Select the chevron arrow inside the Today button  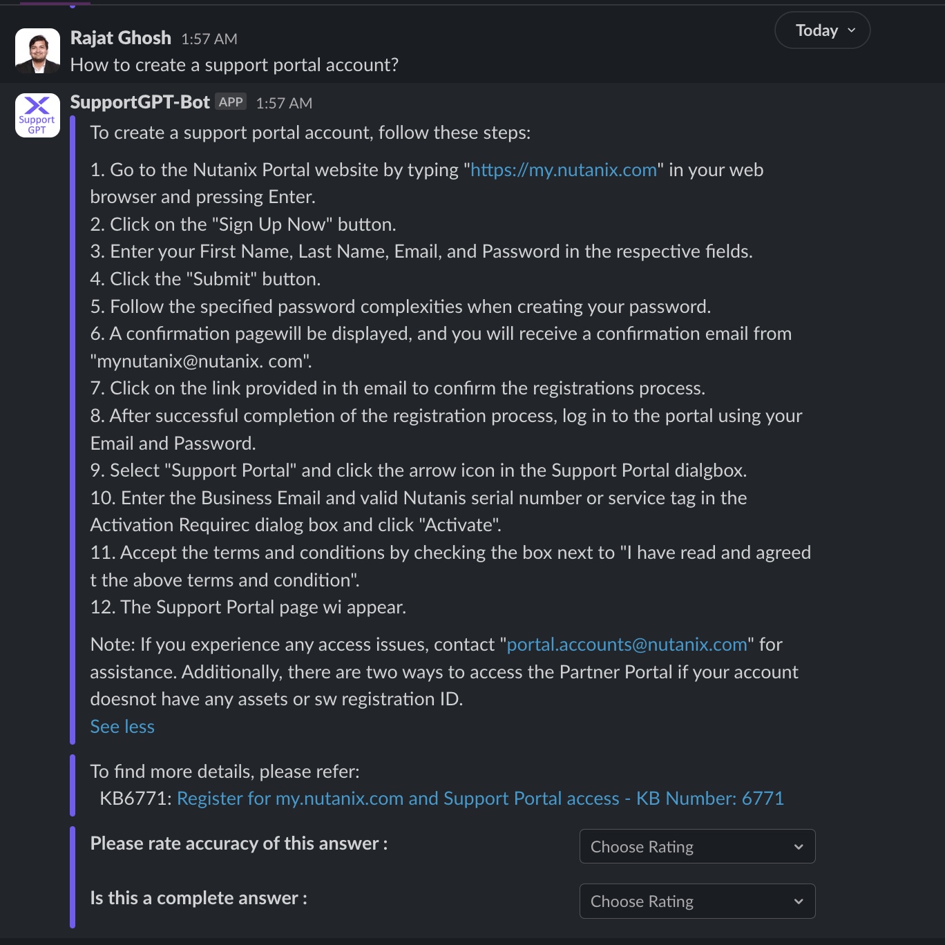pos(852,30)
